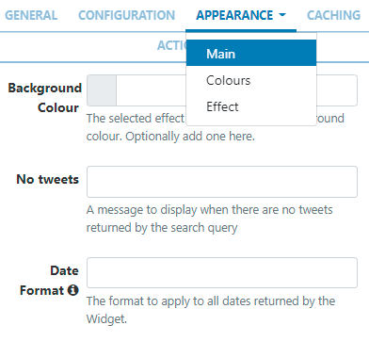The image size is (369, 341).
Task: Open the General tab
Action: click(31, 15)
